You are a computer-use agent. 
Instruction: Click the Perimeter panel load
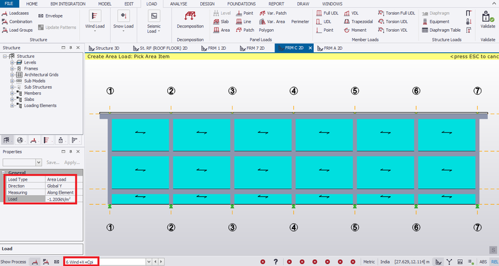tap(300, 22)
